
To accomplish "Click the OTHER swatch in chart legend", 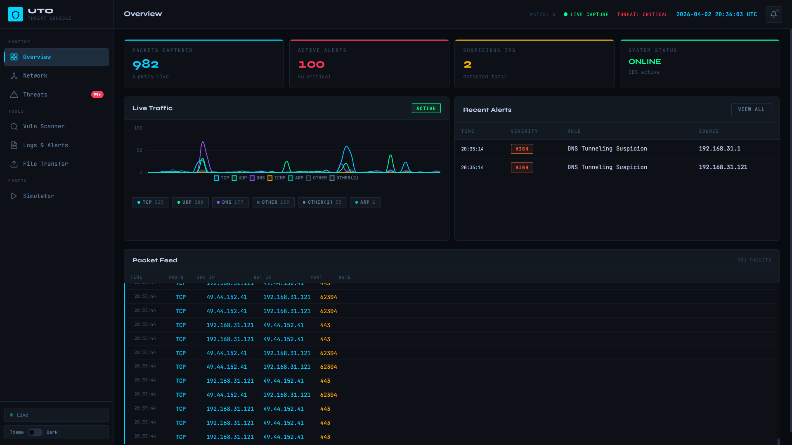I will click(309, 178).
